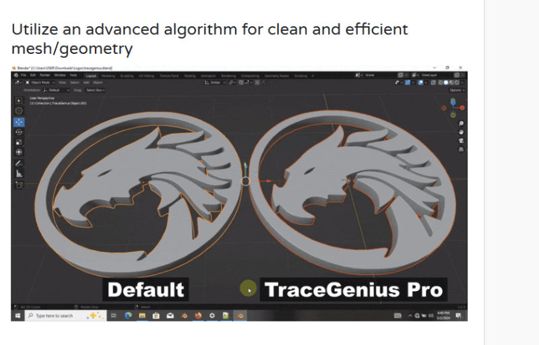Image resolution: width=539 pixels, height=345 pixels.
Task: Activate the Move tool in left toolbar
Action: (19, 122)
